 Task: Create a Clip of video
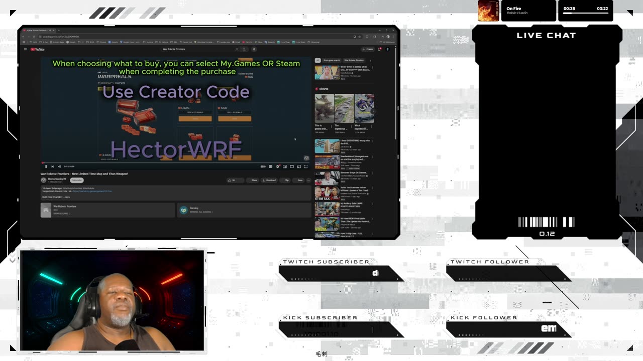(285, 180)
